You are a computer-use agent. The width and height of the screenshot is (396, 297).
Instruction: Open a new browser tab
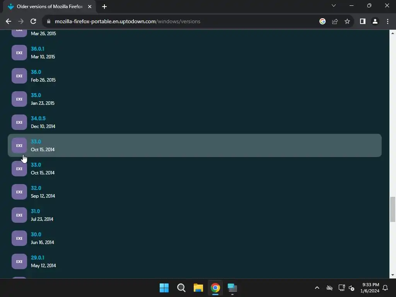click(x=104, y=7)
